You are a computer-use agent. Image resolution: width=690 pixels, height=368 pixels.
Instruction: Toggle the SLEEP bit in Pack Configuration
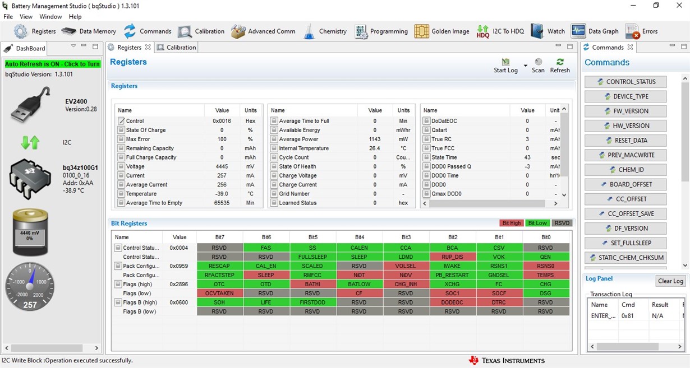click(x=266, y=275)
